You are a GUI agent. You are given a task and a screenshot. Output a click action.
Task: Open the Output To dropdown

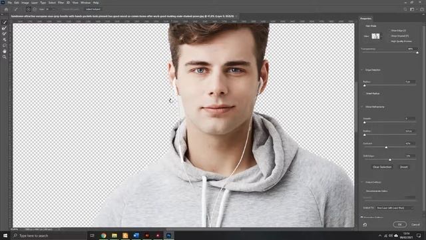click(395, 208)
